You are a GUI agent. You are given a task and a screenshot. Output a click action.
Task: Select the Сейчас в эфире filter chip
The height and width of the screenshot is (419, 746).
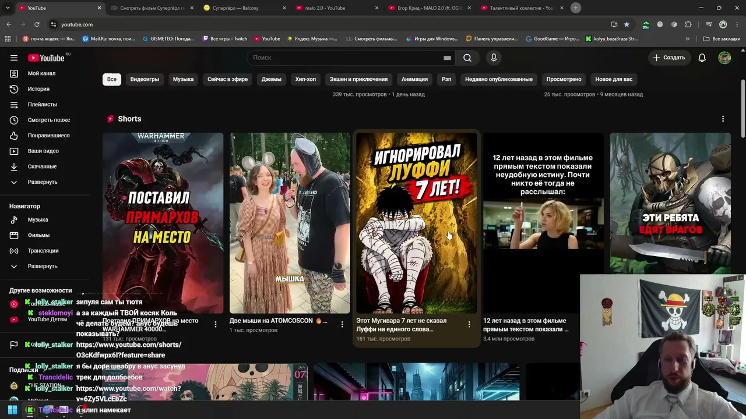tap(227, 79)
